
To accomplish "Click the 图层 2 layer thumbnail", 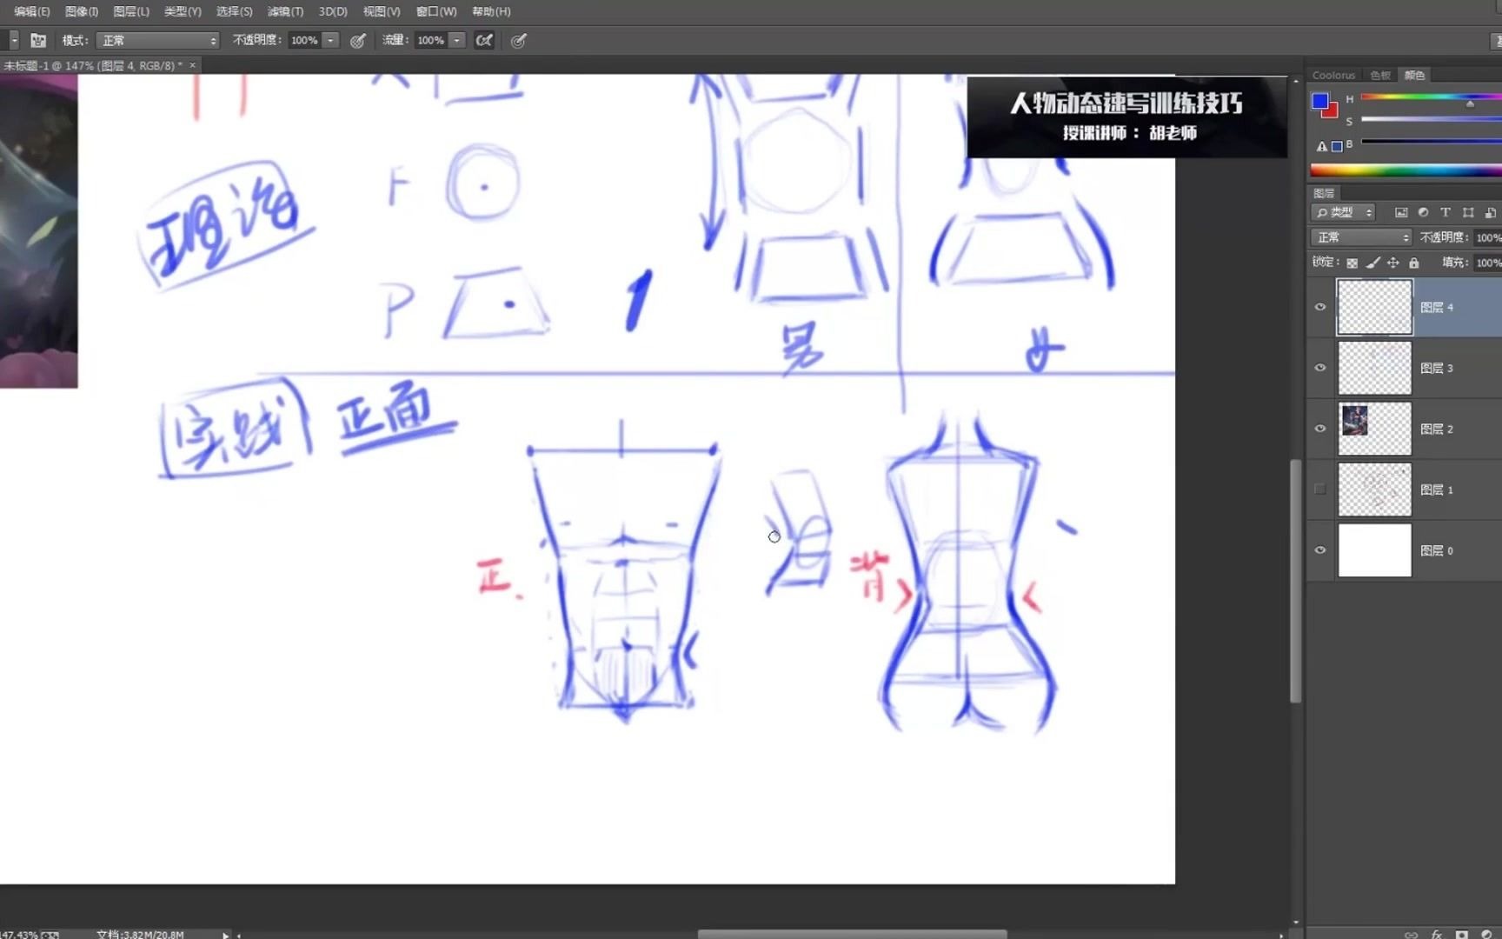I will [x=1373, y=428].
